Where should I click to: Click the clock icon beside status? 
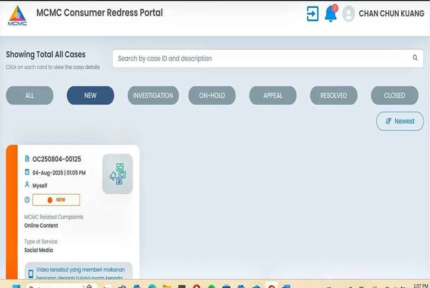(x=27, y=200)
